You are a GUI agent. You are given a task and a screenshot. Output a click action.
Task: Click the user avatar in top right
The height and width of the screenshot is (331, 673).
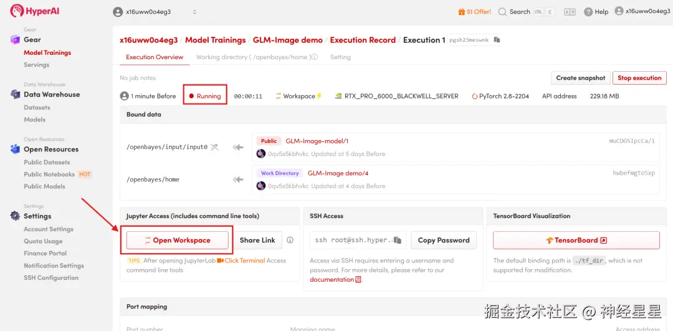[619, 11]
